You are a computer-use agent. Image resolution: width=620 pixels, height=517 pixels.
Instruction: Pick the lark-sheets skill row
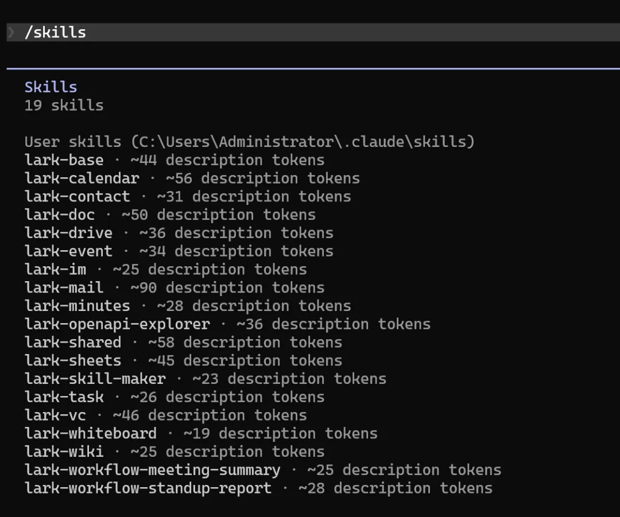click(73, 361)
